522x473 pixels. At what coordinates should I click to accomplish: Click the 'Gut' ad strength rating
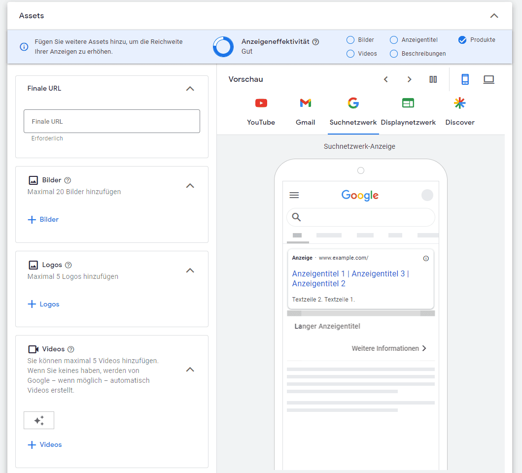(247, 51)
